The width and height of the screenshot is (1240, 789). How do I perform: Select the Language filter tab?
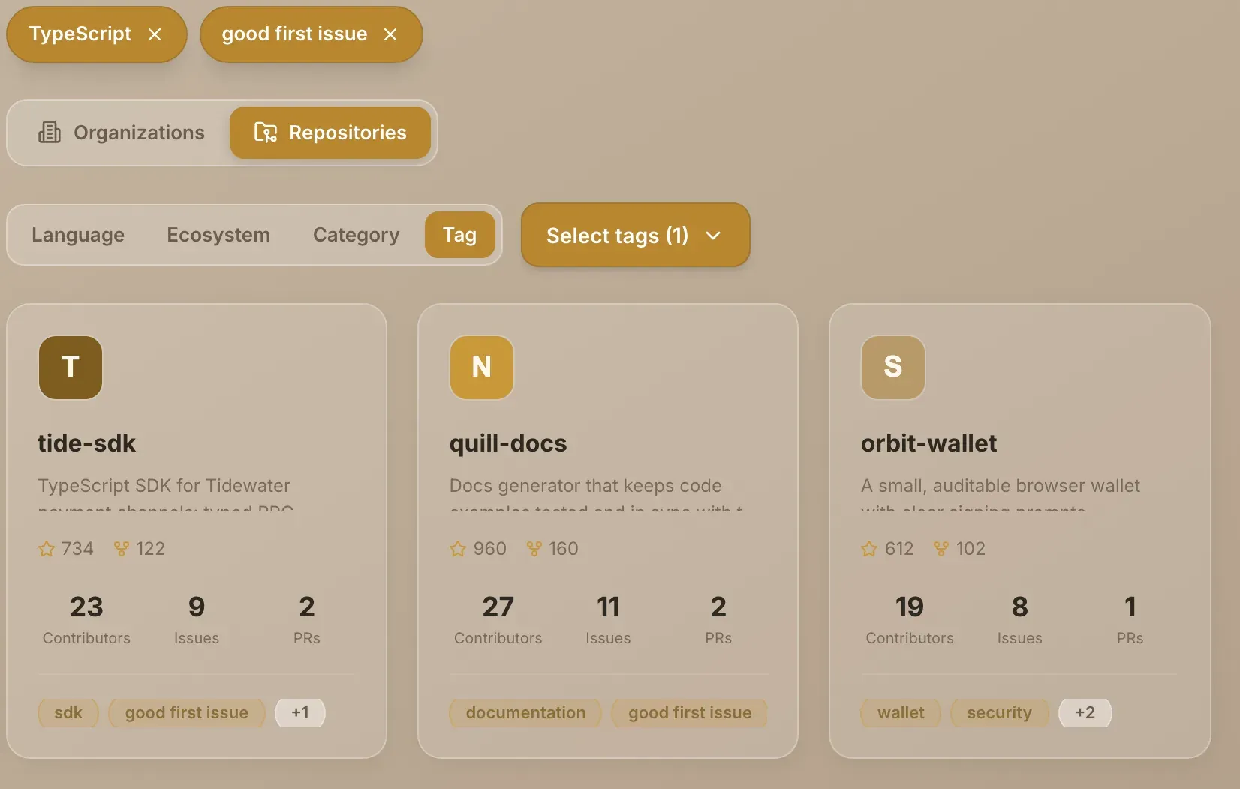click(x=78, y=235)
